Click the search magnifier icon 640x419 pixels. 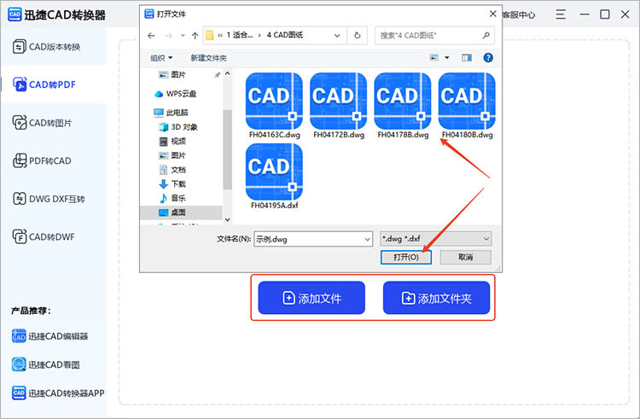(x=486, y=36)
